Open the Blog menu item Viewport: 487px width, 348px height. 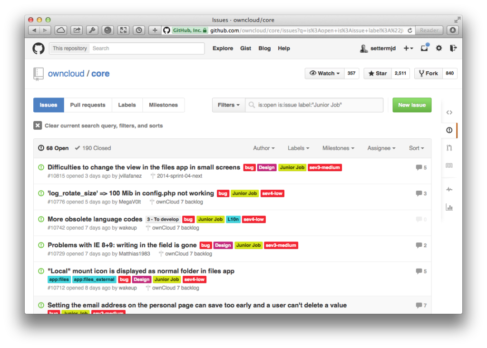click(264, 48)
